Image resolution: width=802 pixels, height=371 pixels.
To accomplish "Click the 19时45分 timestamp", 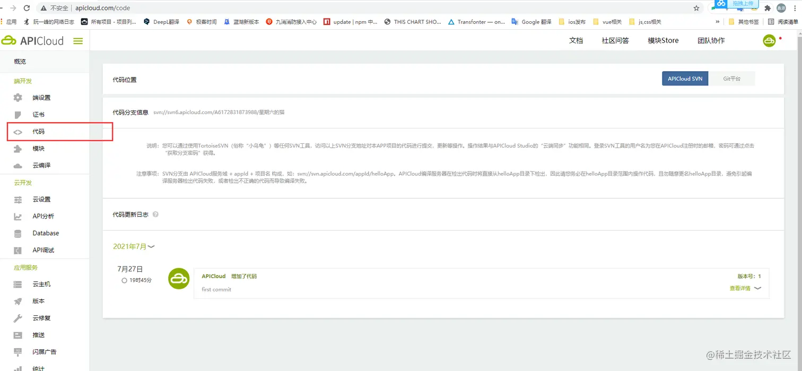I will coord(141,280).
